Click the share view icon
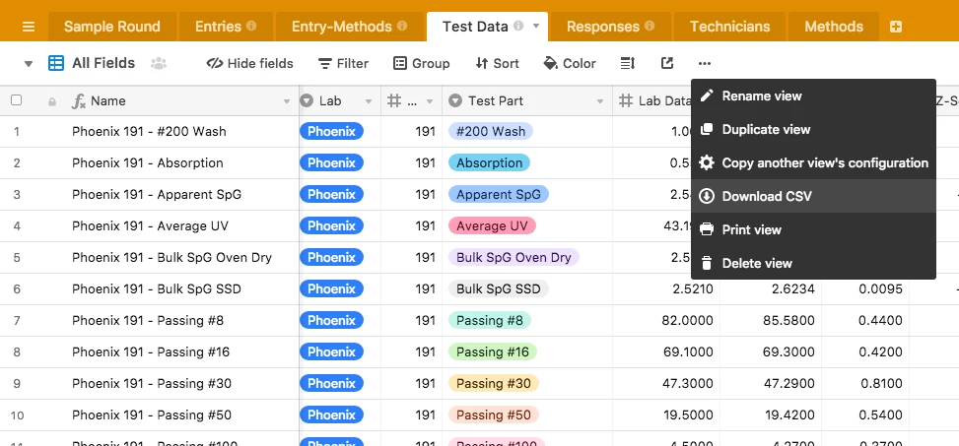Screen dimensions: 959x446 tap(667, 63)
